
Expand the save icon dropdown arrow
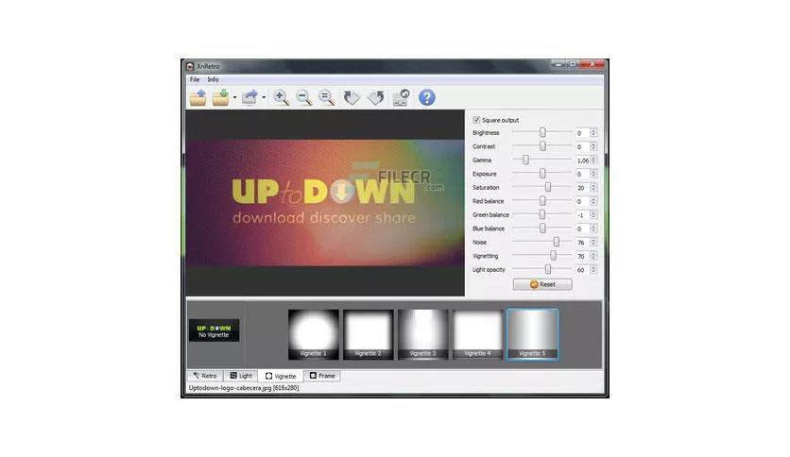click(234, 97)
